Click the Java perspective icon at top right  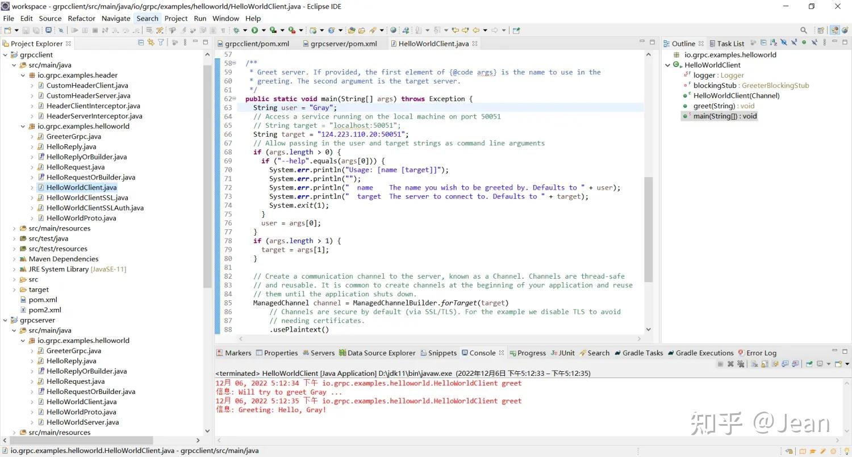[x=835, y=30]
